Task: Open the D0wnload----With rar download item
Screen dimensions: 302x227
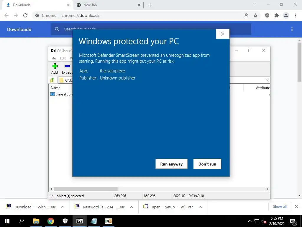Action: [x=31, y=207]
